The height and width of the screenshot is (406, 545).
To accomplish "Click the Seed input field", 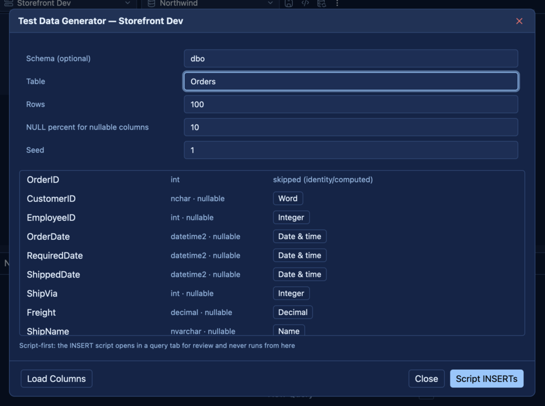I will [350, 150].
